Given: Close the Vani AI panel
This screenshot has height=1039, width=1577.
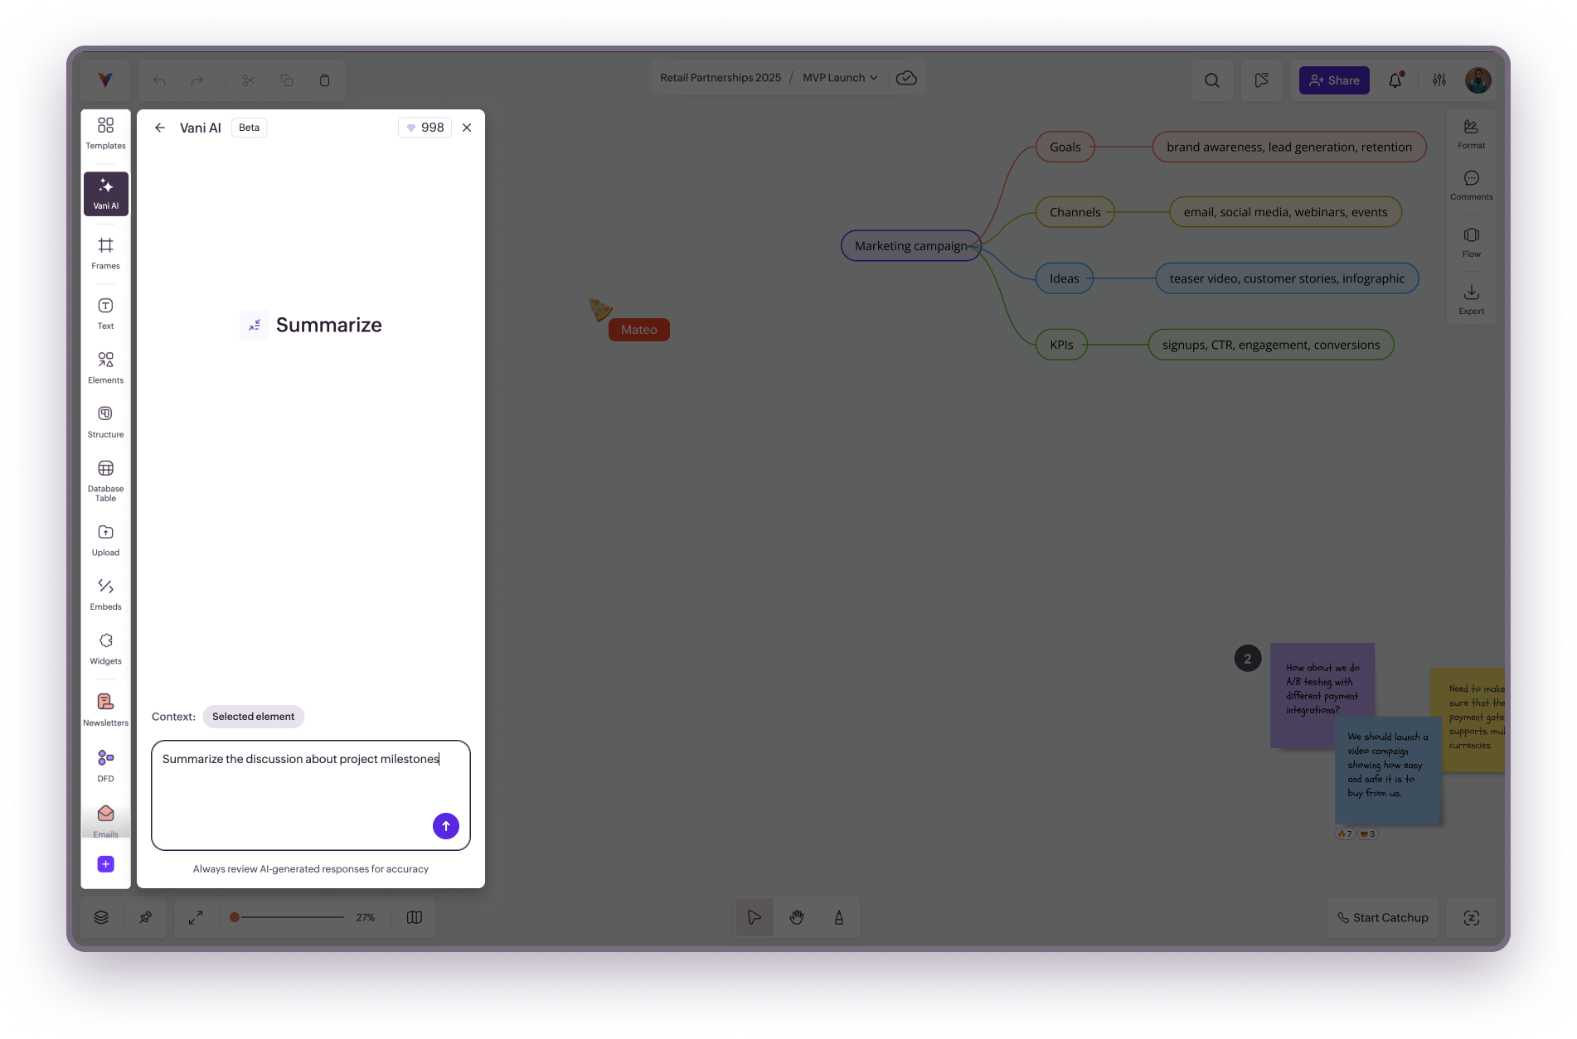Looking at the screenshot, I should 467,128.
